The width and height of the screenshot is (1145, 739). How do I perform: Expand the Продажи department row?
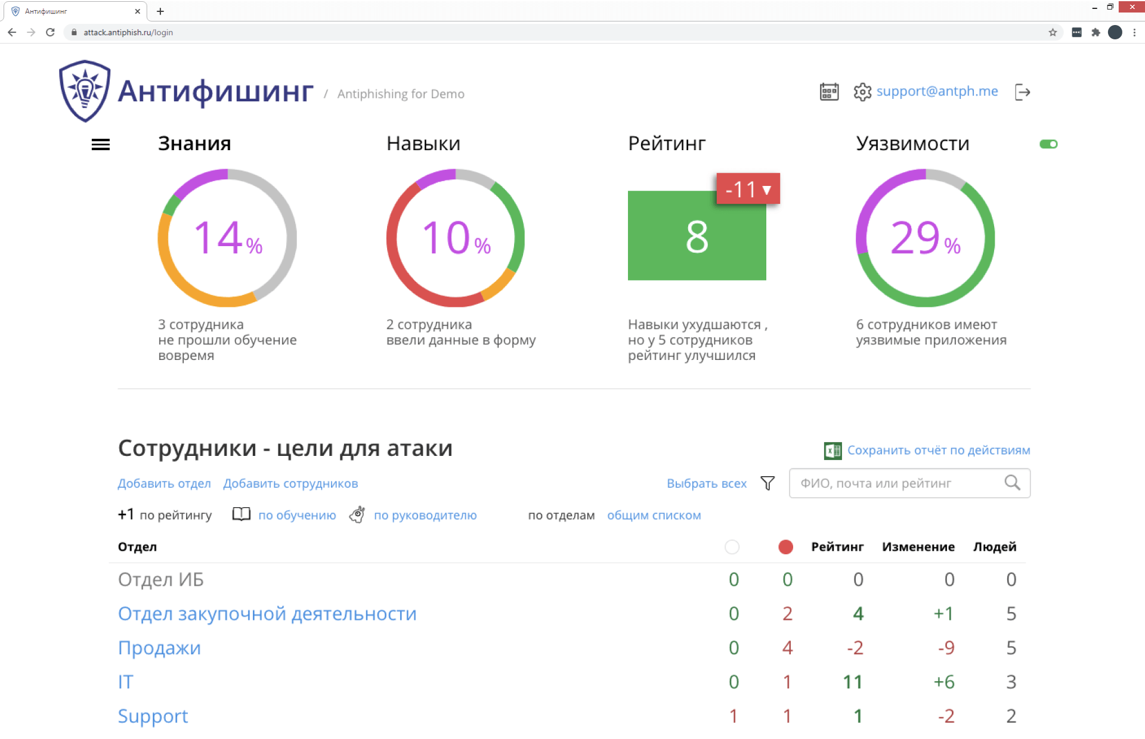[x=159, y=648]
